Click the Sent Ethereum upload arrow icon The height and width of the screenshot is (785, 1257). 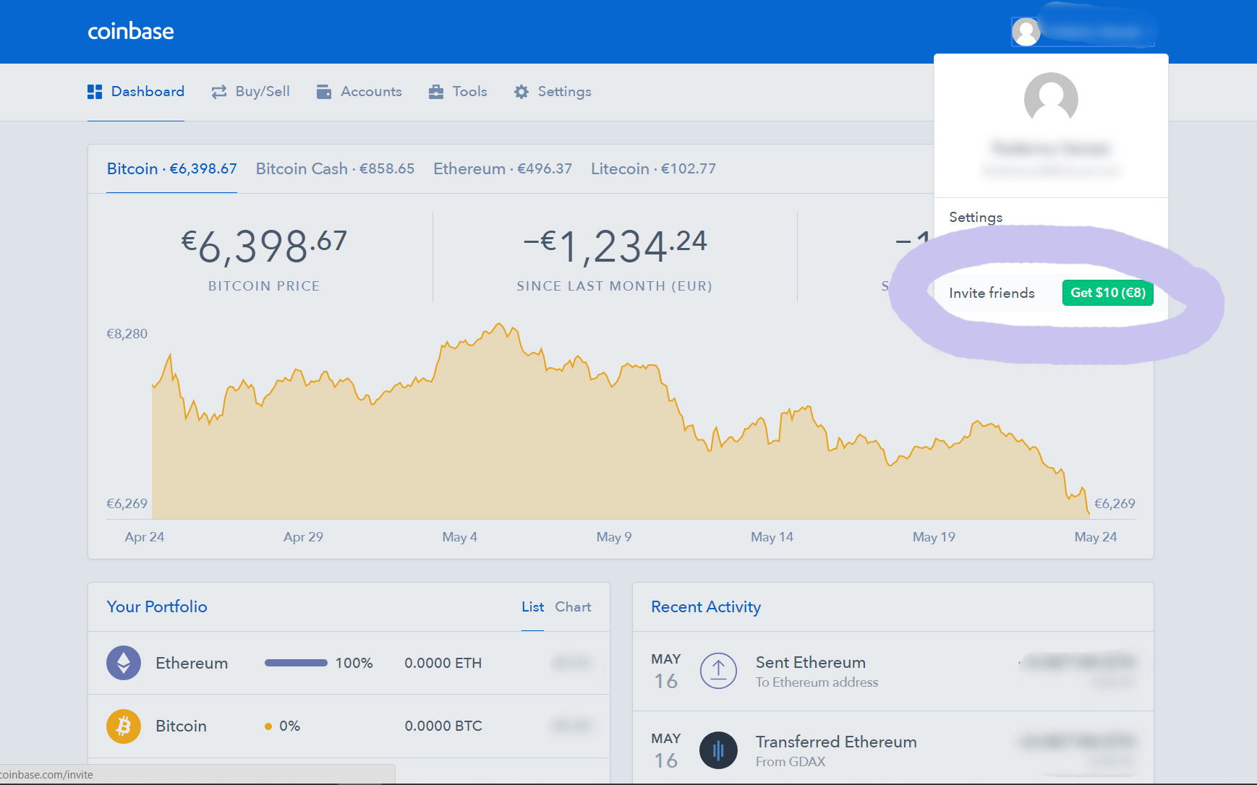(x=718, y=671)
